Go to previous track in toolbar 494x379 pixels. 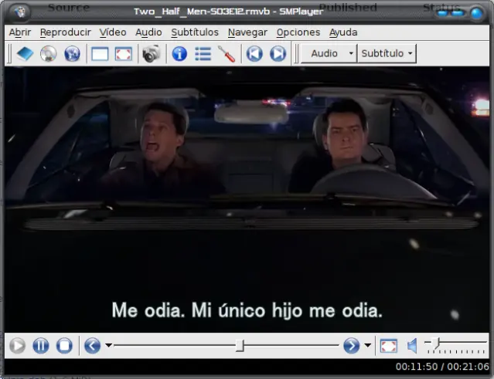click(x=254, y=54)
